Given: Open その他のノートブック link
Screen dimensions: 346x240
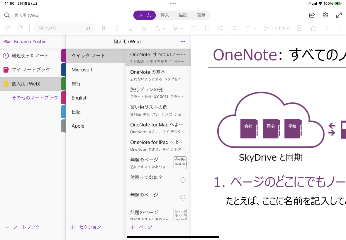Looking at the screenshot, I should tap(35, 98).
